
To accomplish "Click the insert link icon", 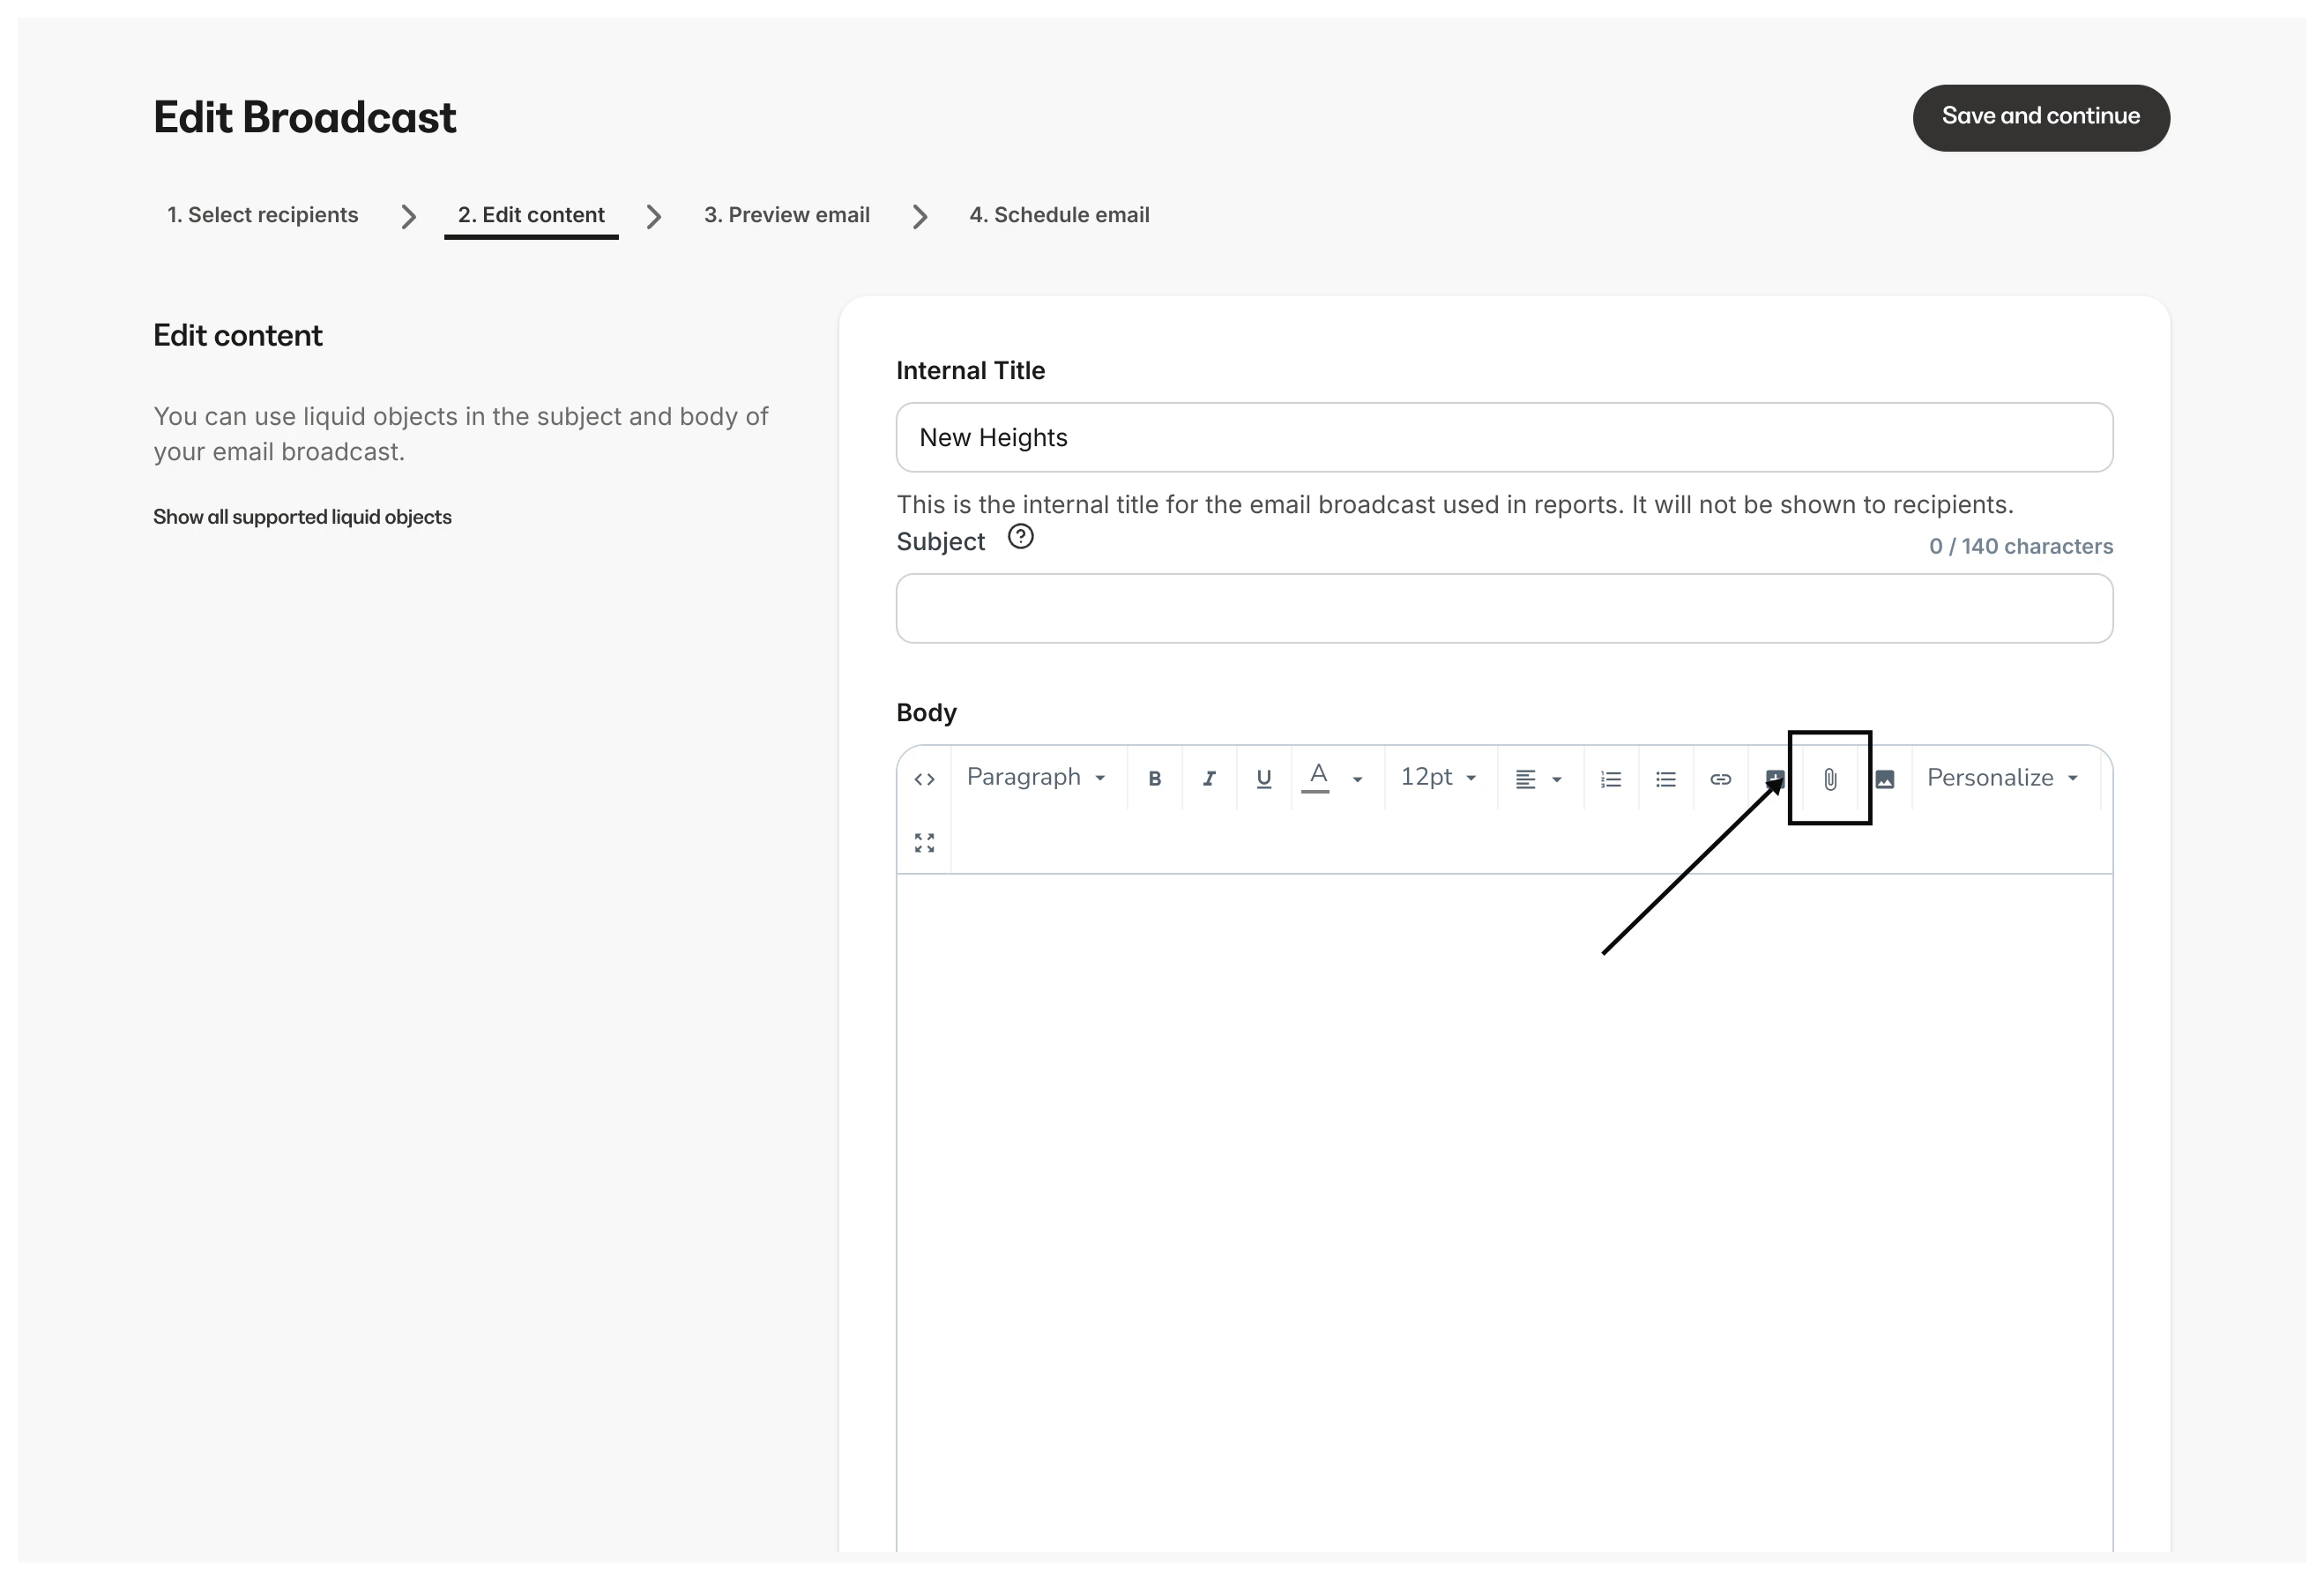I will 1720,779.
